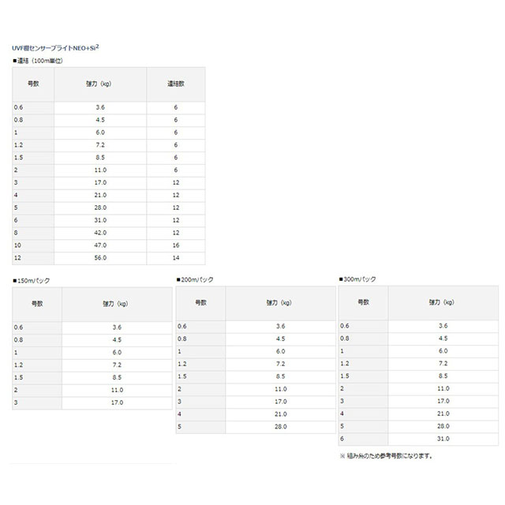Click 号数 6 in the 300mパック table
The width and height of the screenshot is (505, 505).
click(x=342, y=439)
